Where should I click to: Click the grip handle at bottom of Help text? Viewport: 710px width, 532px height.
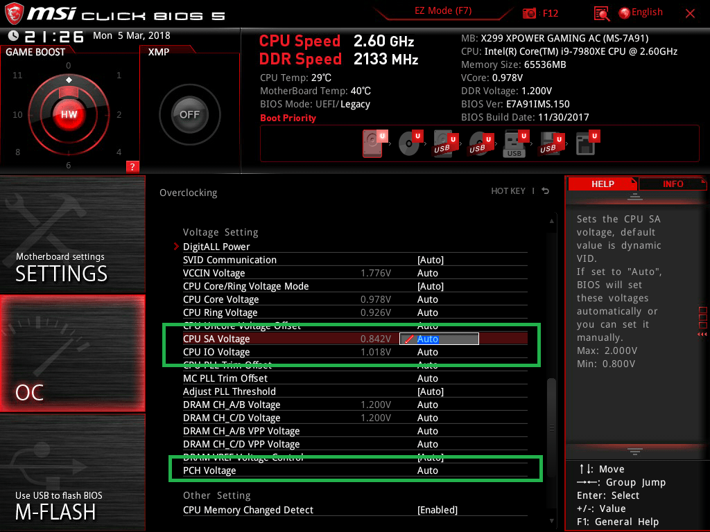(x=635, y=452)
